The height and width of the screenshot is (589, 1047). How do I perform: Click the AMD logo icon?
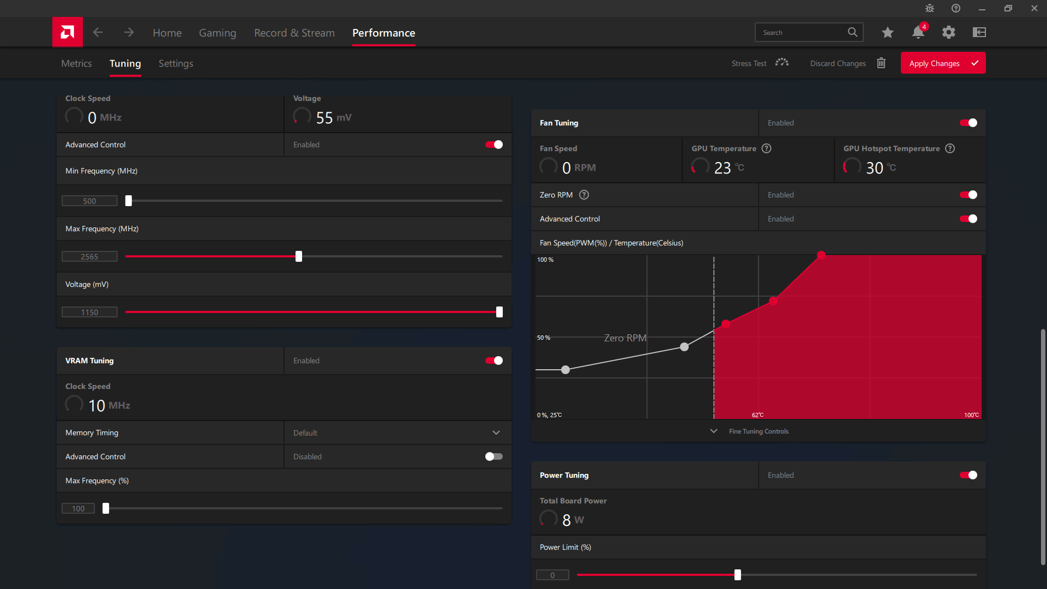68,32
